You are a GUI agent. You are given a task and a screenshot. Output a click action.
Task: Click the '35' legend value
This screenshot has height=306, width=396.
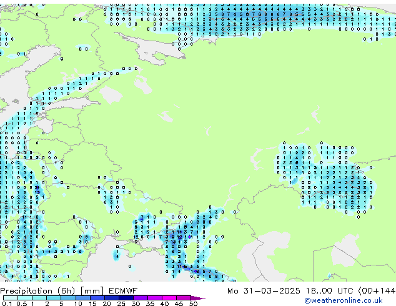pyautogui.click(x=150, y=304)
